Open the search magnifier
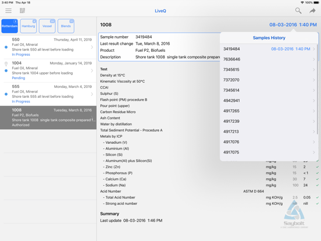Viewport: 321px width, 241px height. [x=298, y=10]
